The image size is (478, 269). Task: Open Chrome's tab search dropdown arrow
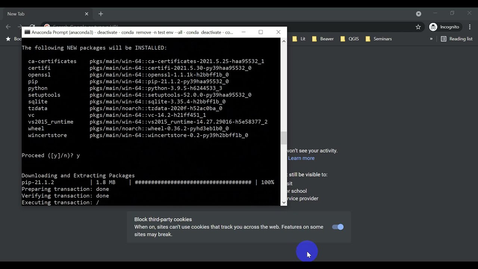(419, 14)
